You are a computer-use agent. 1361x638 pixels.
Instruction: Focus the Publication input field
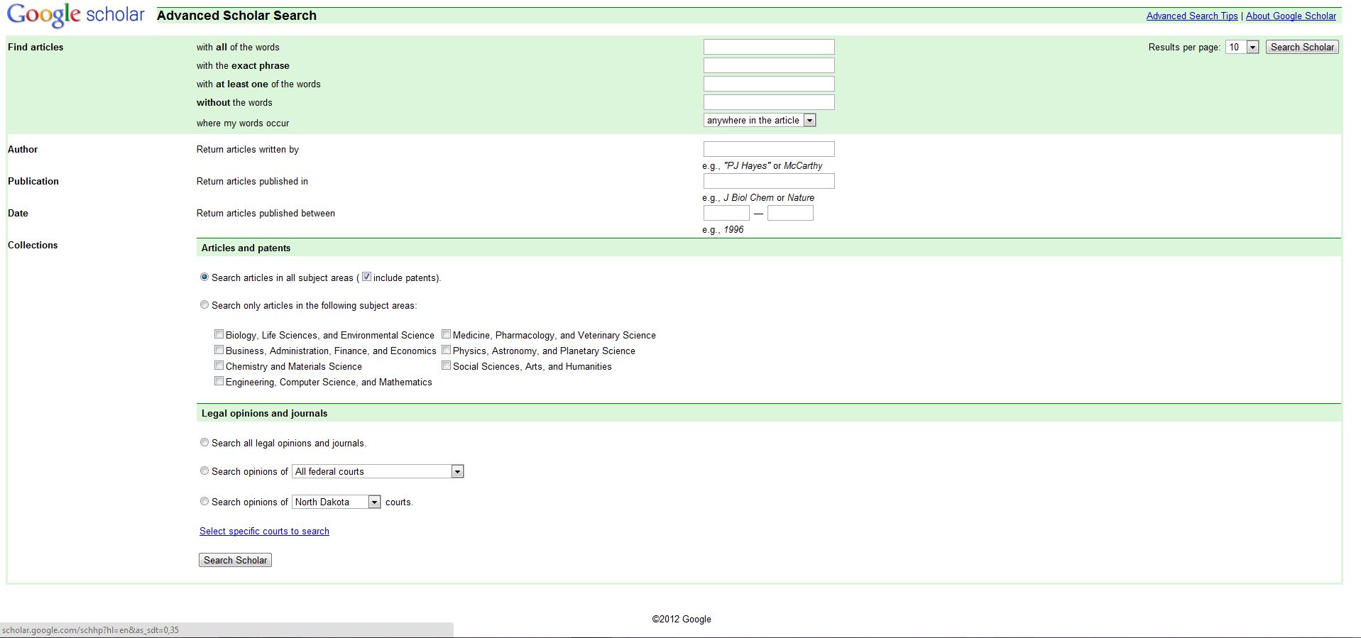pos(769,181)
